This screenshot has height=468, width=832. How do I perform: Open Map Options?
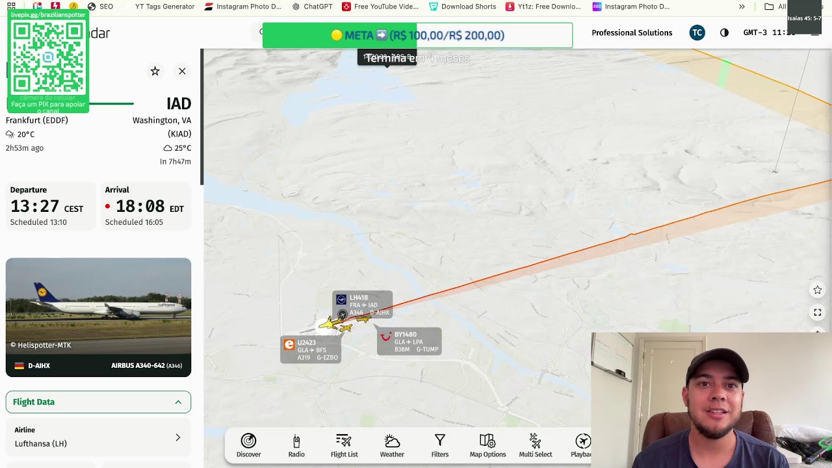(487, 446)
